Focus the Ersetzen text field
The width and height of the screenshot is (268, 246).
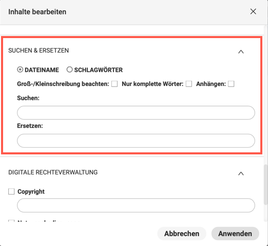(136, 140)
